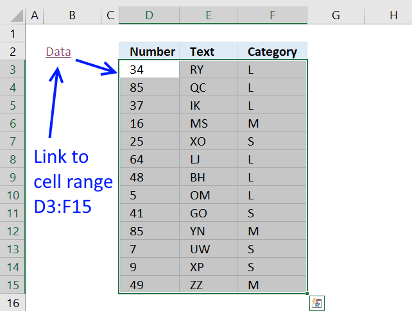Open the Quick Analysis icon below the table

(x=317, y=303)
